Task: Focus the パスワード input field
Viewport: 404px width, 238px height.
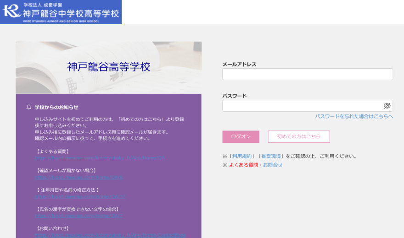Action: click(308, 106)
